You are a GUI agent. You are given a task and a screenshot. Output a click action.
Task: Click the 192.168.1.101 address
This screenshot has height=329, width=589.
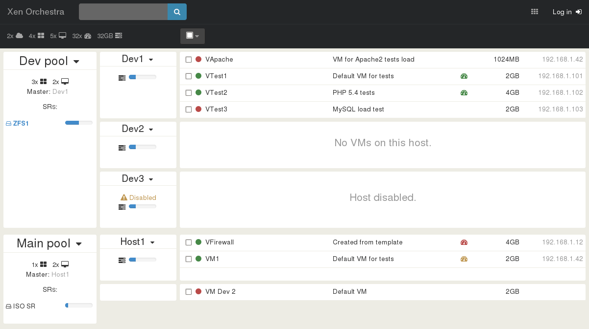pyautogui.click(x=561, y=76)
